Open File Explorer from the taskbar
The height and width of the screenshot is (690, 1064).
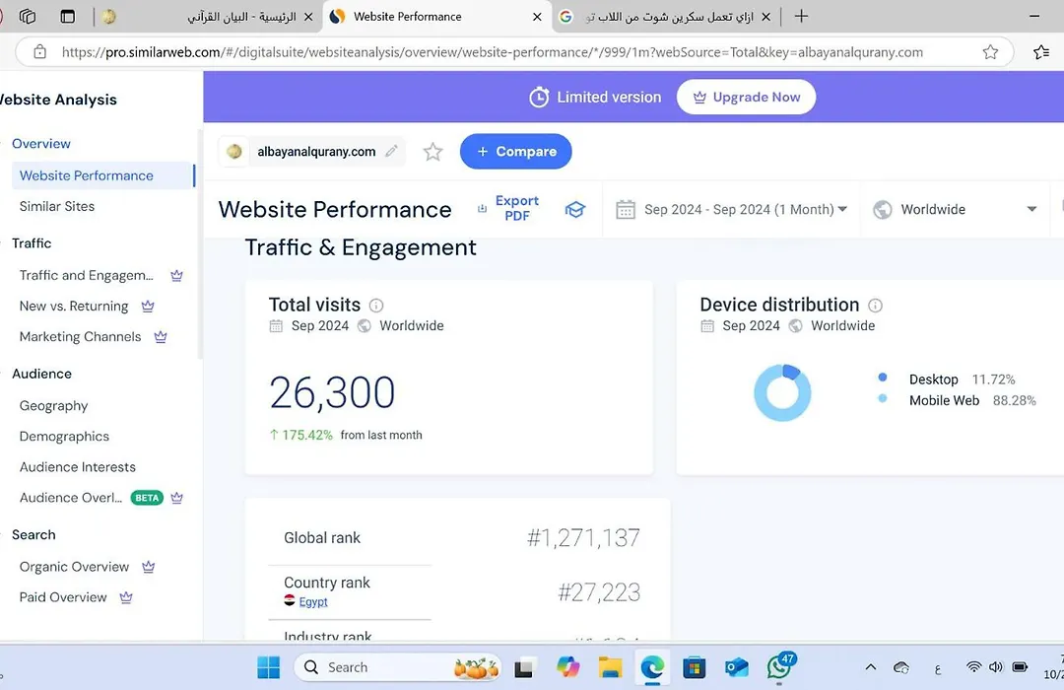click(x=610, y=667)
